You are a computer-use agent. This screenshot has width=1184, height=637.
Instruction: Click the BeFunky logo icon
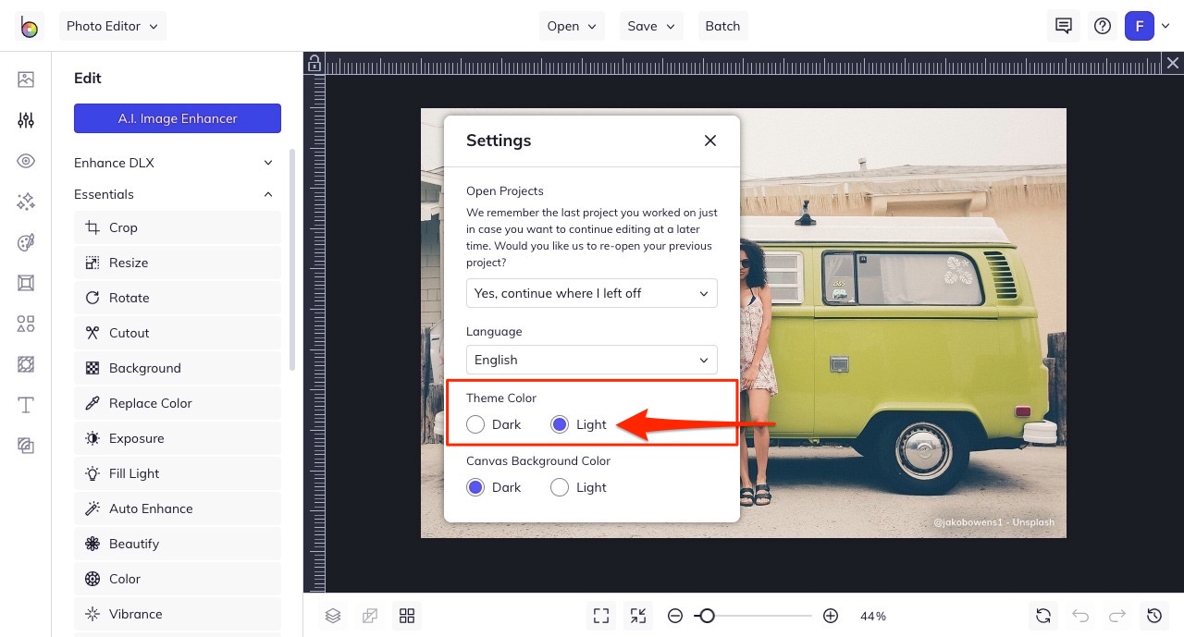tap(30, 26)
